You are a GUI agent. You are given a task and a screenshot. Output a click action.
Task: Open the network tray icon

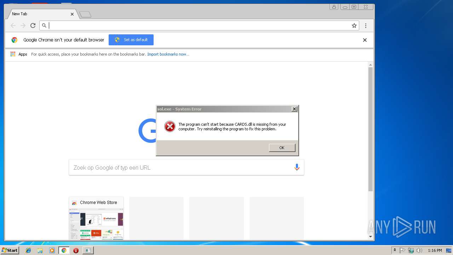pos(411,250)
